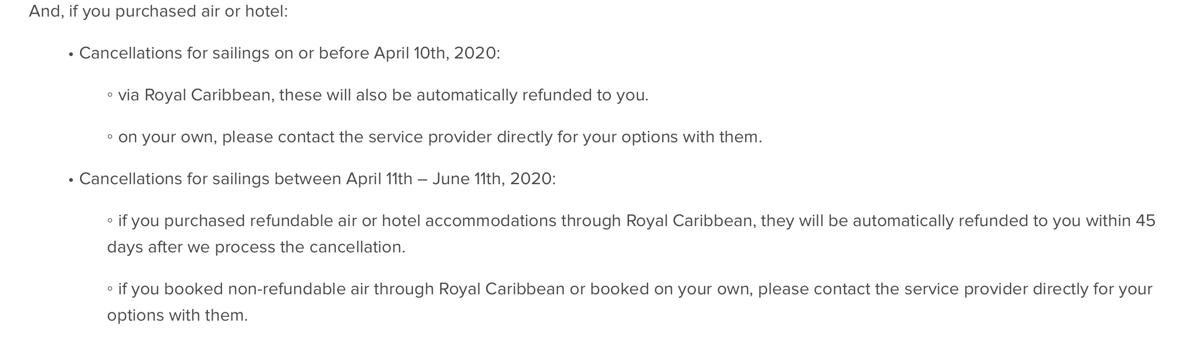Click the final line 'options with them.'
The width and height of the screenshot is (1185, 345).
pyautogui.click(x=178, y=315)
